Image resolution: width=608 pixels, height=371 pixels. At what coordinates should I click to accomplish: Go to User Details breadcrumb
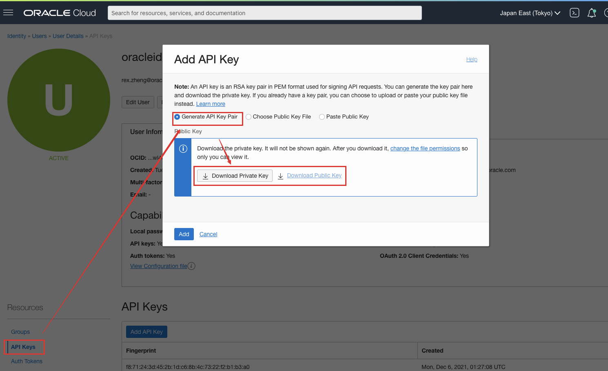pyautogui.click(x=68, y=36)
